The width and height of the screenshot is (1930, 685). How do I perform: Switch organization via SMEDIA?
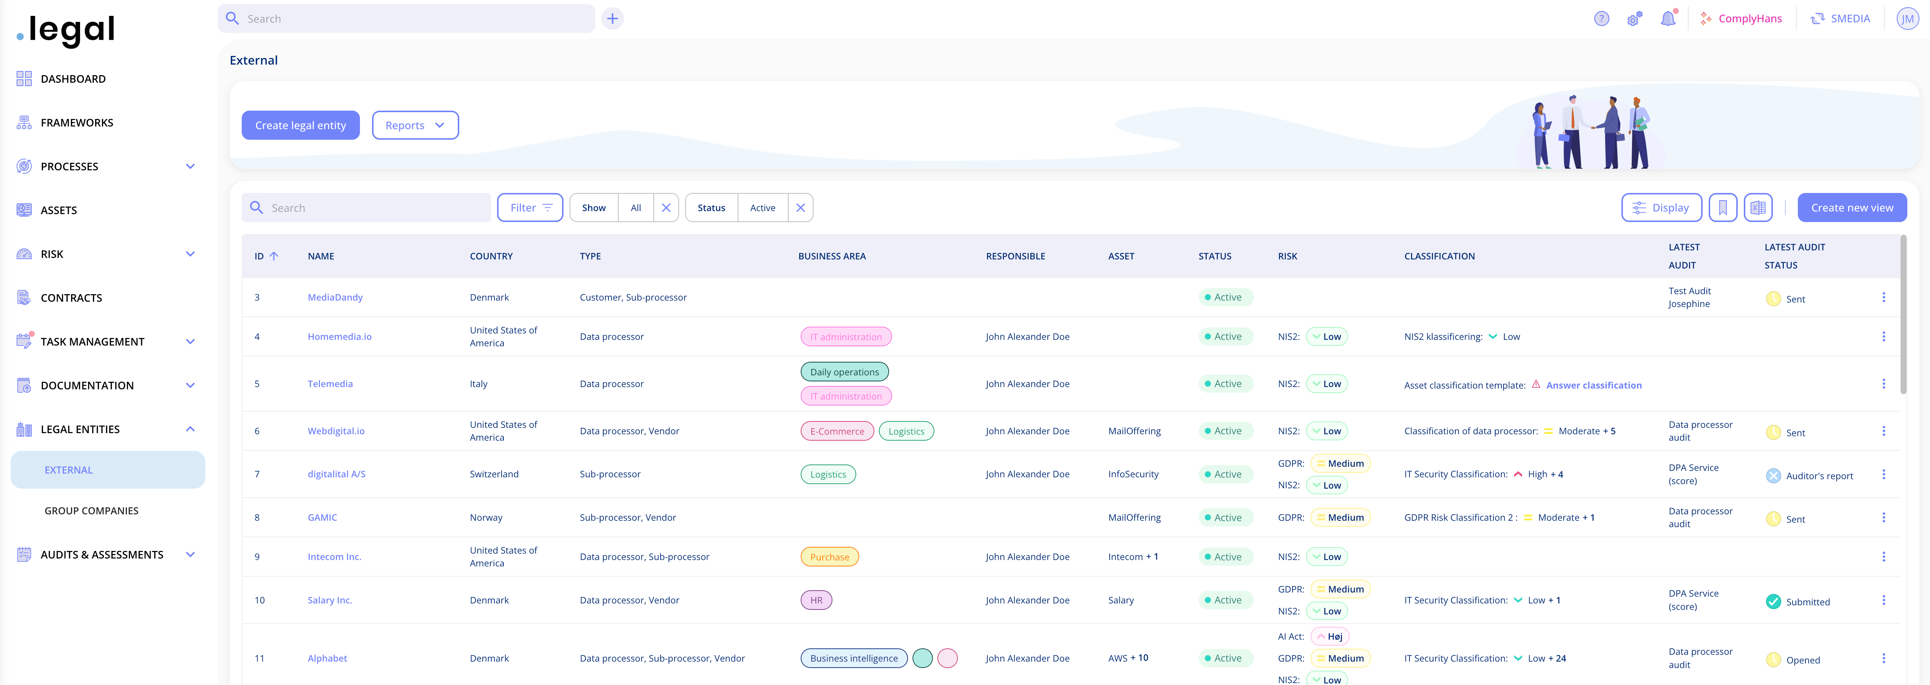(x=1840, y=19)
